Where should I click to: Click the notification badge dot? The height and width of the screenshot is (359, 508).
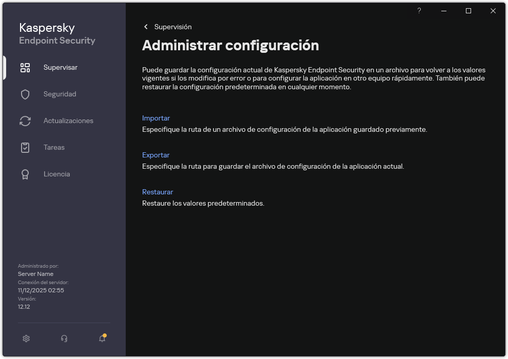coord(105,334)
